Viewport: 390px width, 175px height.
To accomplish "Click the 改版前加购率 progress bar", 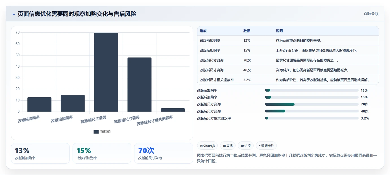I will (x=311, y=90).
